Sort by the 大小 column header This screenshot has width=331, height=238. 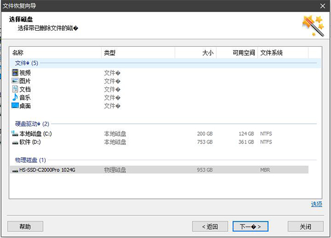195,53
